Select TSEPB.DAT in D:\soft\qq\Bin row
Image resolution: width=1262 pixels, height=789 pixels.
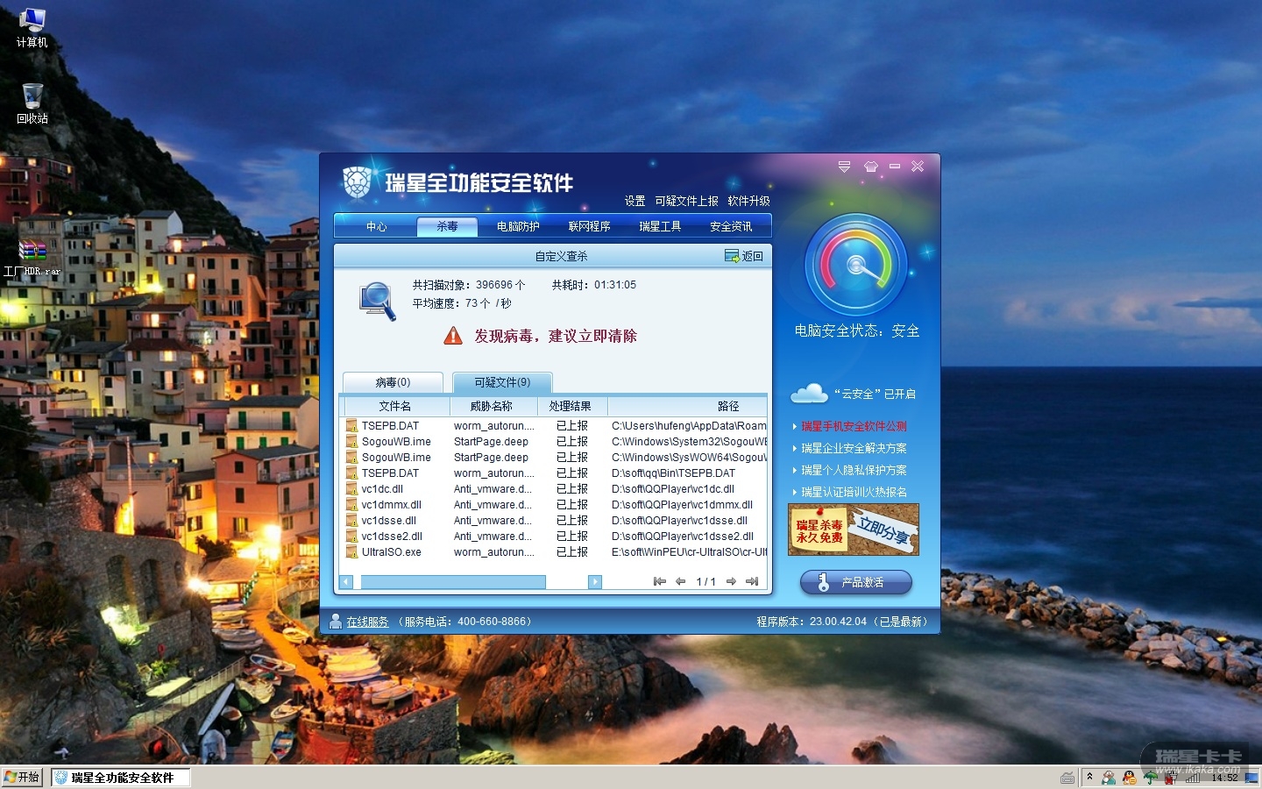click(554, 473)
